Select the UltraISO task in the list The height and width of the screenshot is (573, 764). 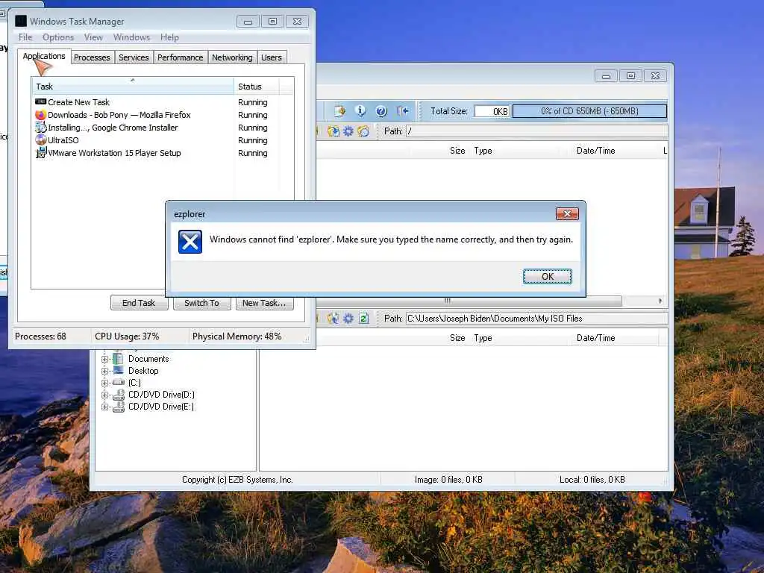pyautogui.click(x=163, y=140)
